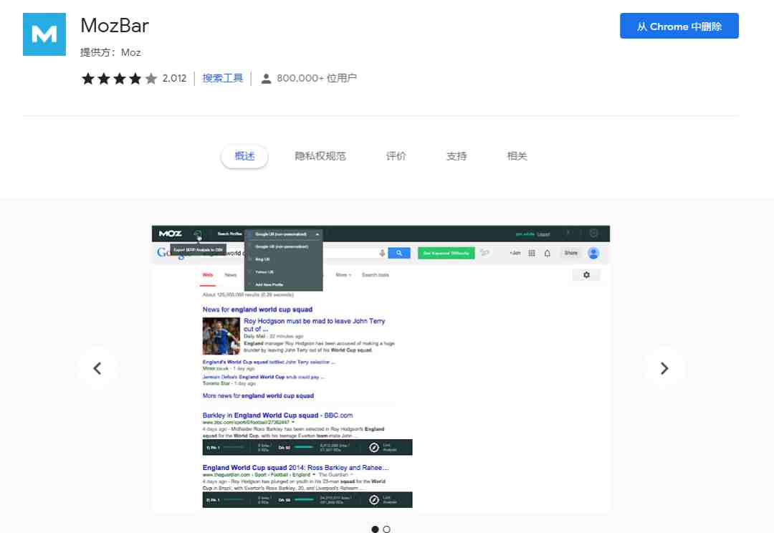Click the previous screenshot arrow
774x533 pixels.
(97, 368)
